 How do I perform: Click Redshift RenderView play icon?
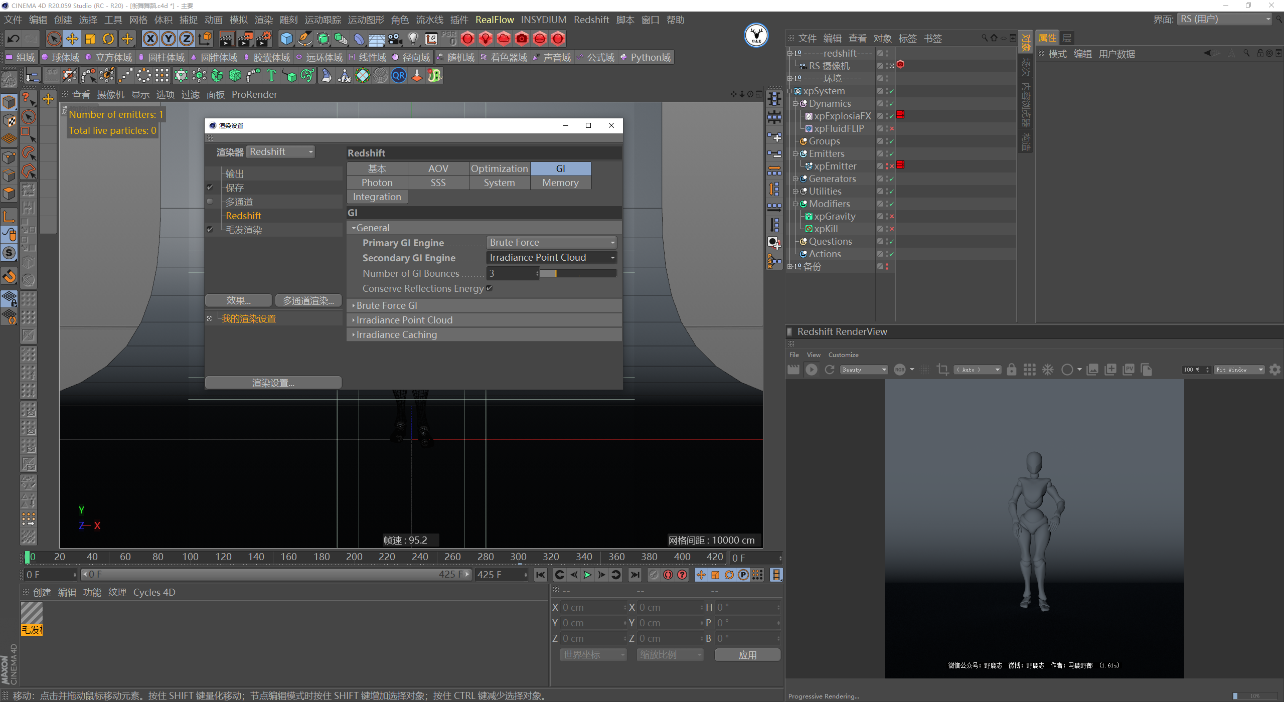[x=811, y=370]
